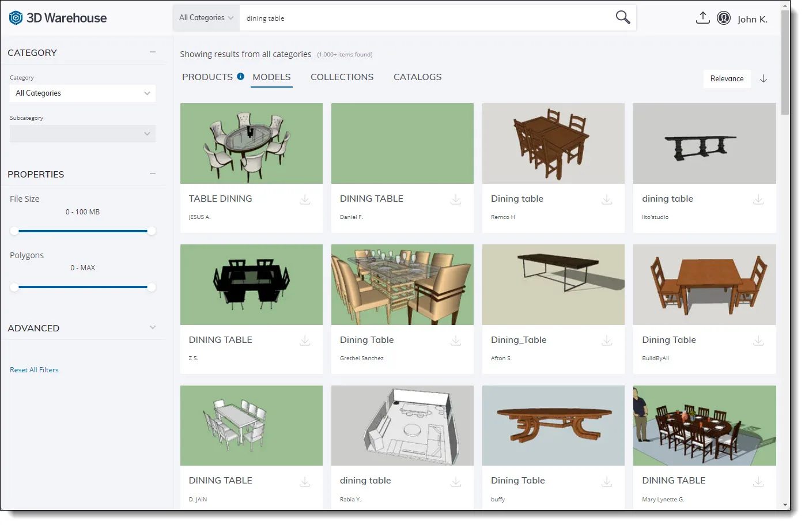Click the upload model icon

pyautogui.click(x=702, y=18)
